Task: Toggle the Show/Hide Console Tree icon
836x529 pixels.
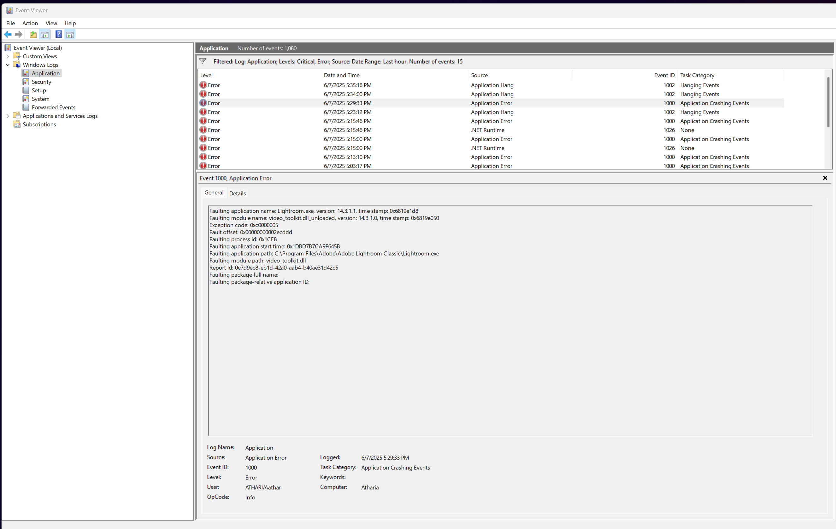Action: [45, 34]
